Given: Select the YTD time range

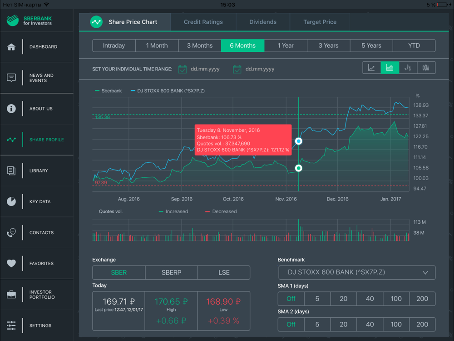Looking at the screenshot, I should tap(414, 45).
